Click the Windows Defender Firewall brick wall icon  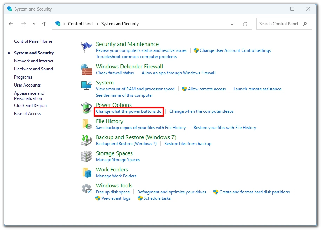click(x=86, y=69)
